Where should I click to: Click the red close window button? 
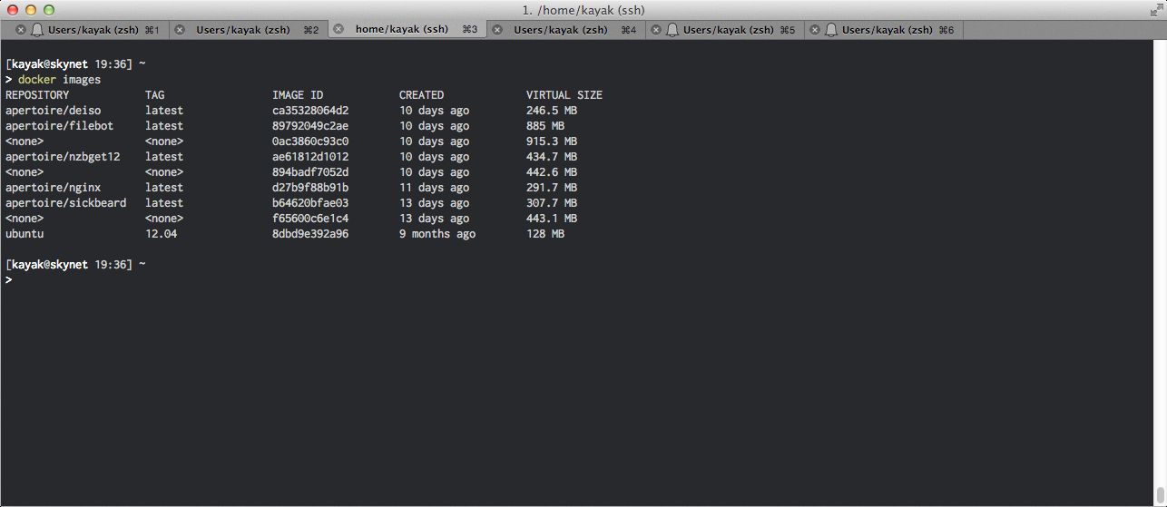12,10
